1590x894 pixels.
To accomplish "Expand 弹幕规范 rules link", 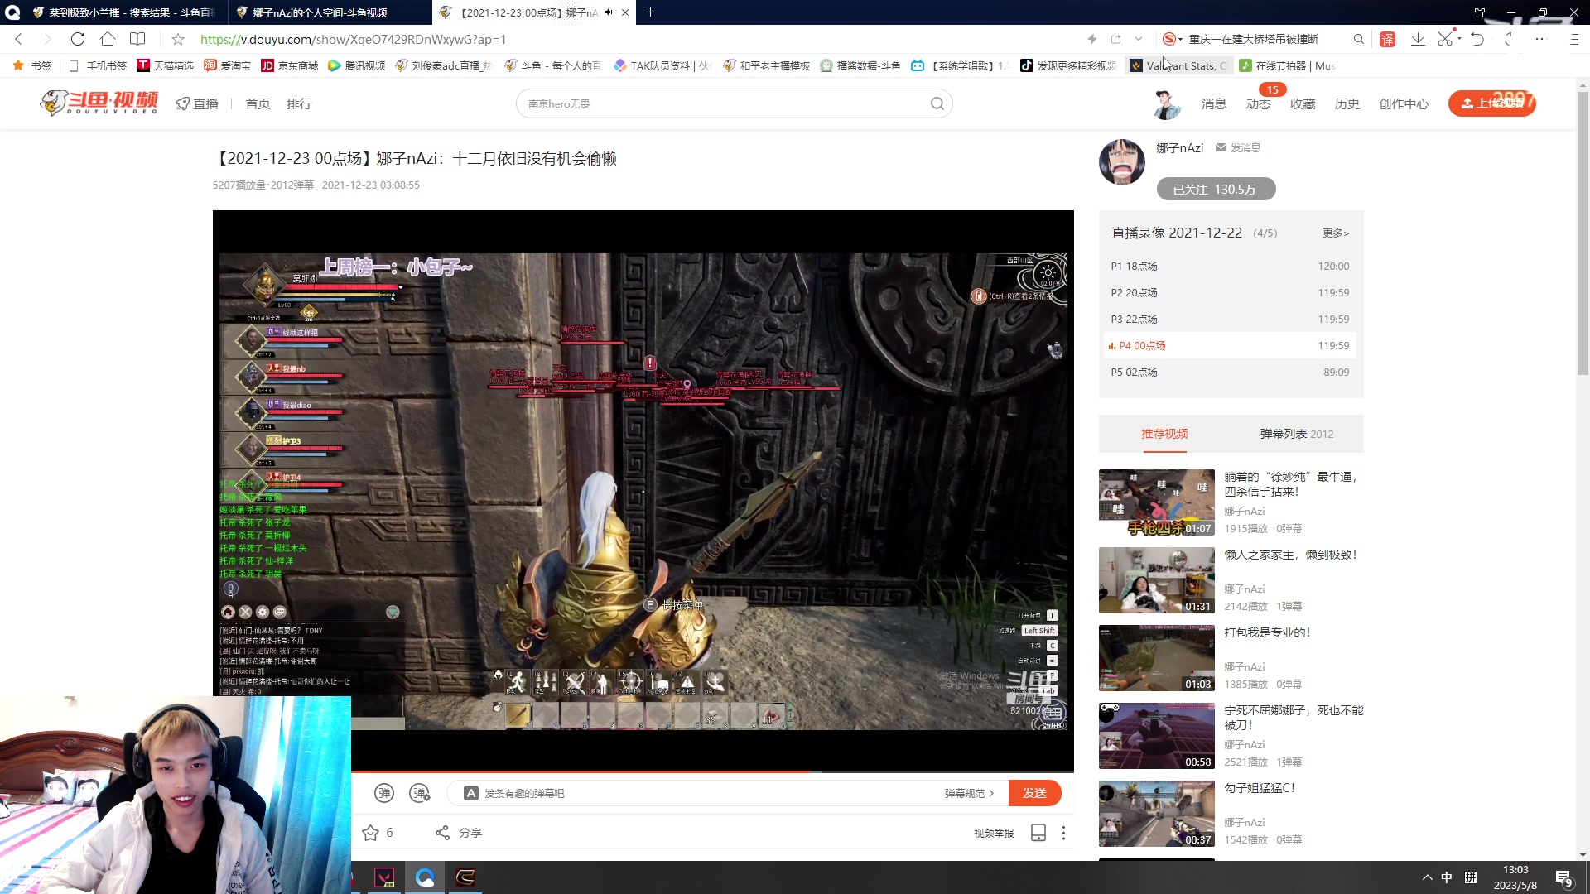I will click(969, 793).
